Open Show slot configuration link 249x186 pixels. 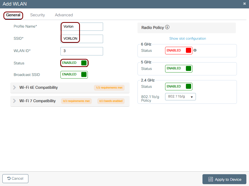click(x=187, y=39)
